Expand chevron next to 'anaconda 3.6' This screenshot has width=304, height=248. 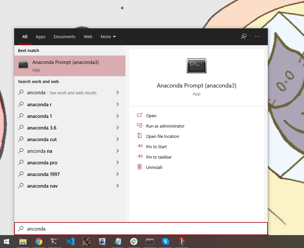coord(117,128)
